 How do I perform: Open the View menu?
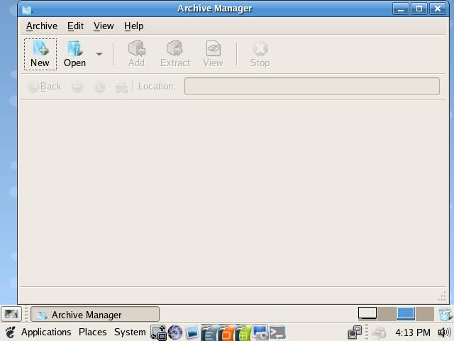(x=104, y=26)
